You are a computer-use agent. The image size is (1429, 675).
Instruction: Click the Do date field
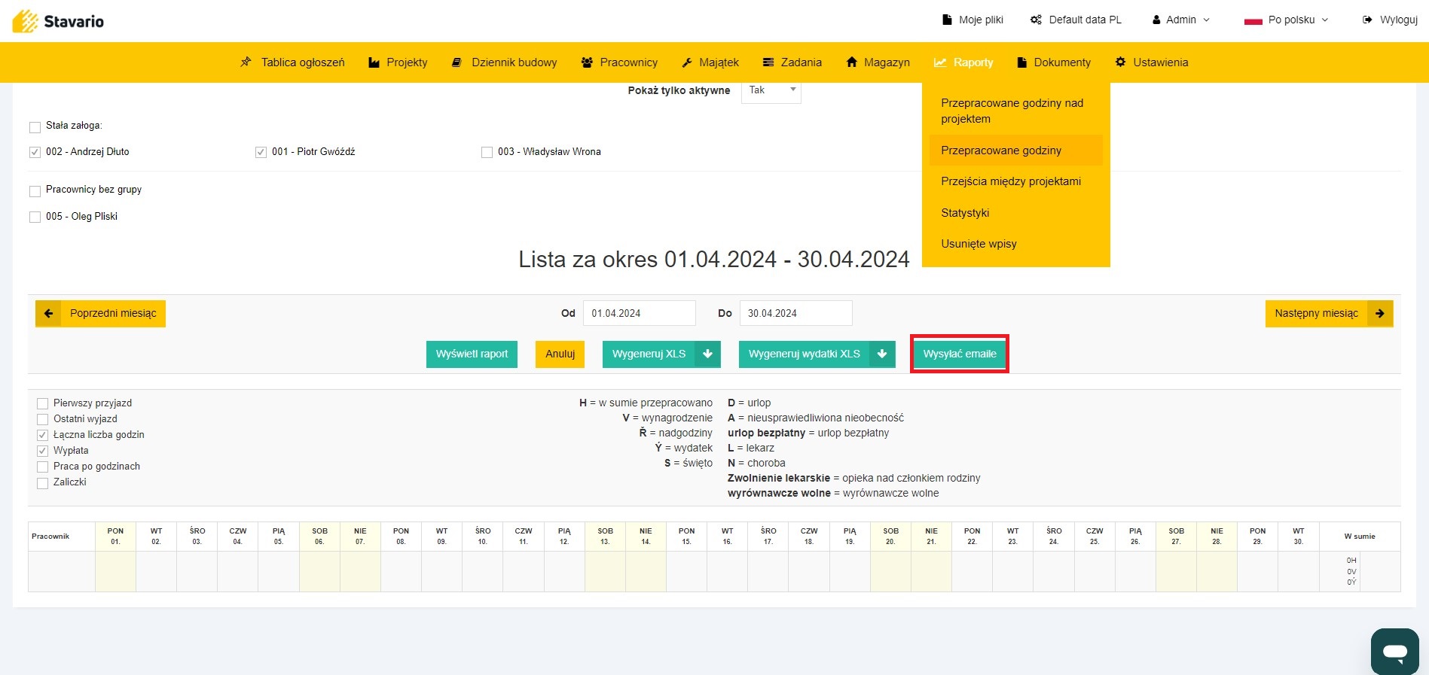click(x=796, y=314)
